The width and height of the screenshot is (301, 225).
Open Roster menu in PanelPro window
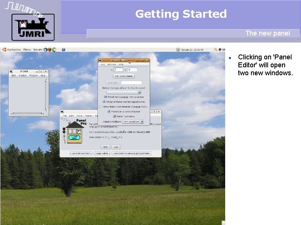pos(89,116)
